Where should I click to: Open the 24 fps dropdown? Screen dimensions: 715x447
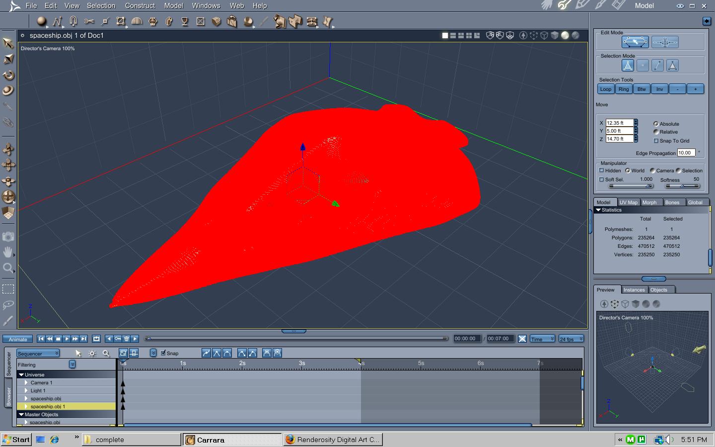pyautogui.click(x=571, y=339)
